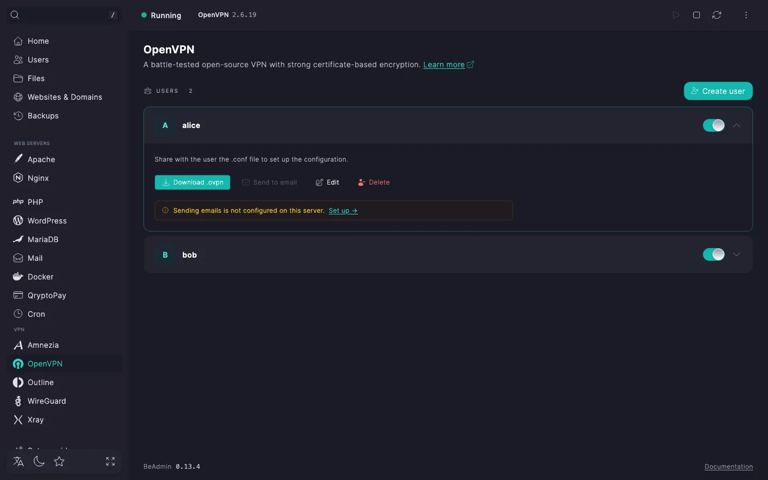Image resolution: width=768 pixels, height=480 pixels.
Task: Click the OpenVPN sidebar icon
Action: (x=18, y=364)
